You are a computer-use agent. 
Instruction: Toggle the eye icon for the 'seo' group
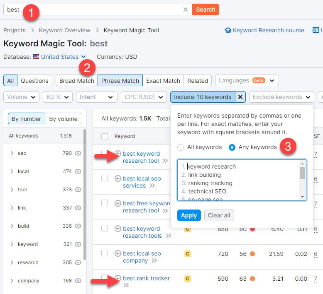[78, 153]
